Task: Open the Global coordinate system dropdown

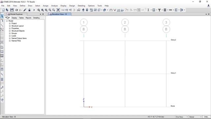Action: point(196,117)
